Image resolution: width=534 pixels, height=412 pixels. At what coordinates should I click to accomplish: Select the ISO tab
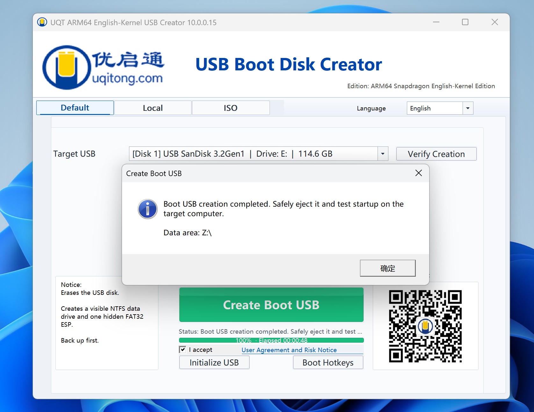231,108
